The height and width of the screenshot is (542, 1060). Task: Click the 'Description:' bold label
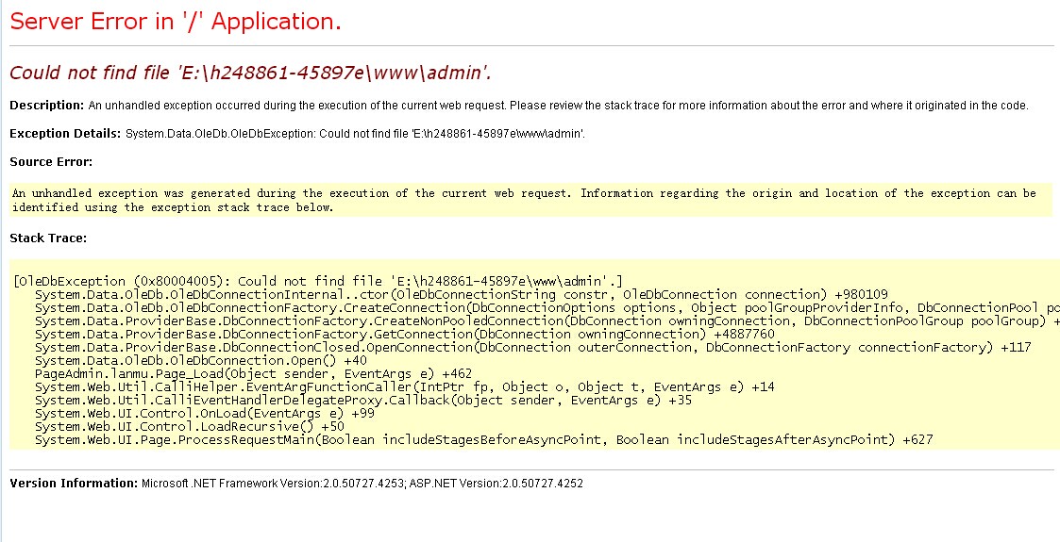(47, 106)
